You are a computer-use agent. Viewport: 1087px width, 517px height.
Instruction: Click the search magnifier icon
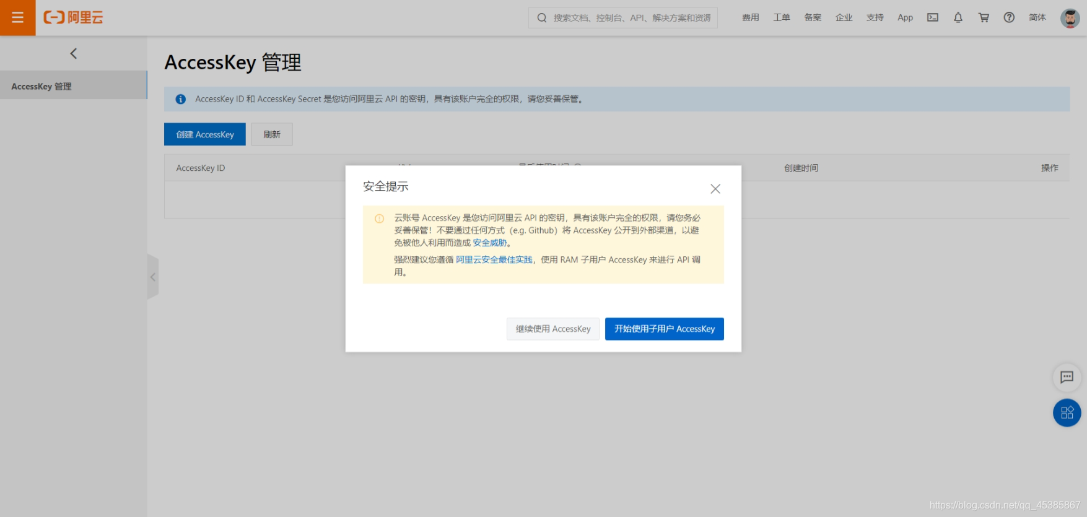(542, 18)
